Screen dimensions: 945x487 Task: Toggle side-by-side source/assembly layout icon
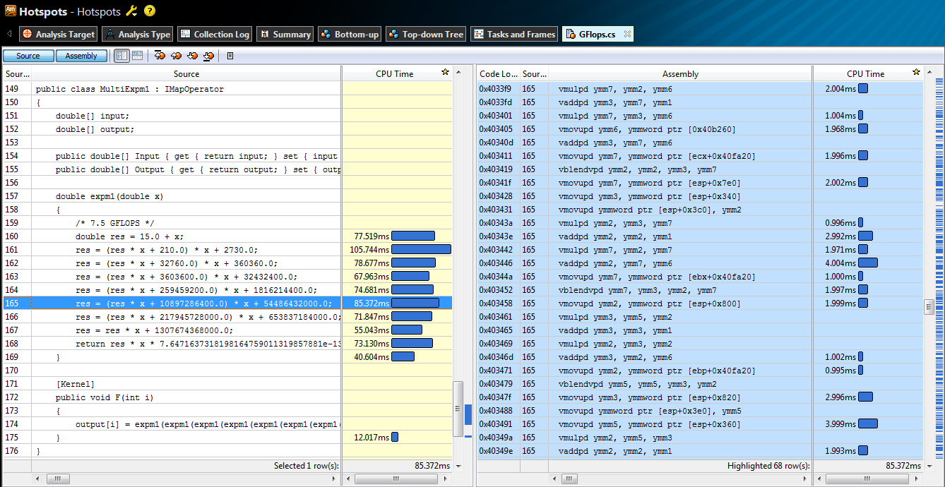pos(121,56)
